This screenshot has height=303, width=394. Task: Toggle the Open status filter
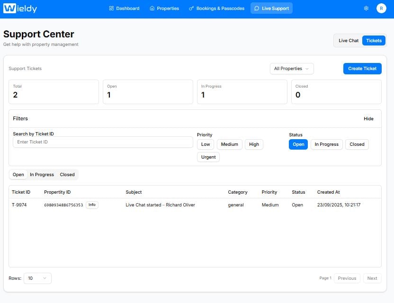click(x=298, y=144)
